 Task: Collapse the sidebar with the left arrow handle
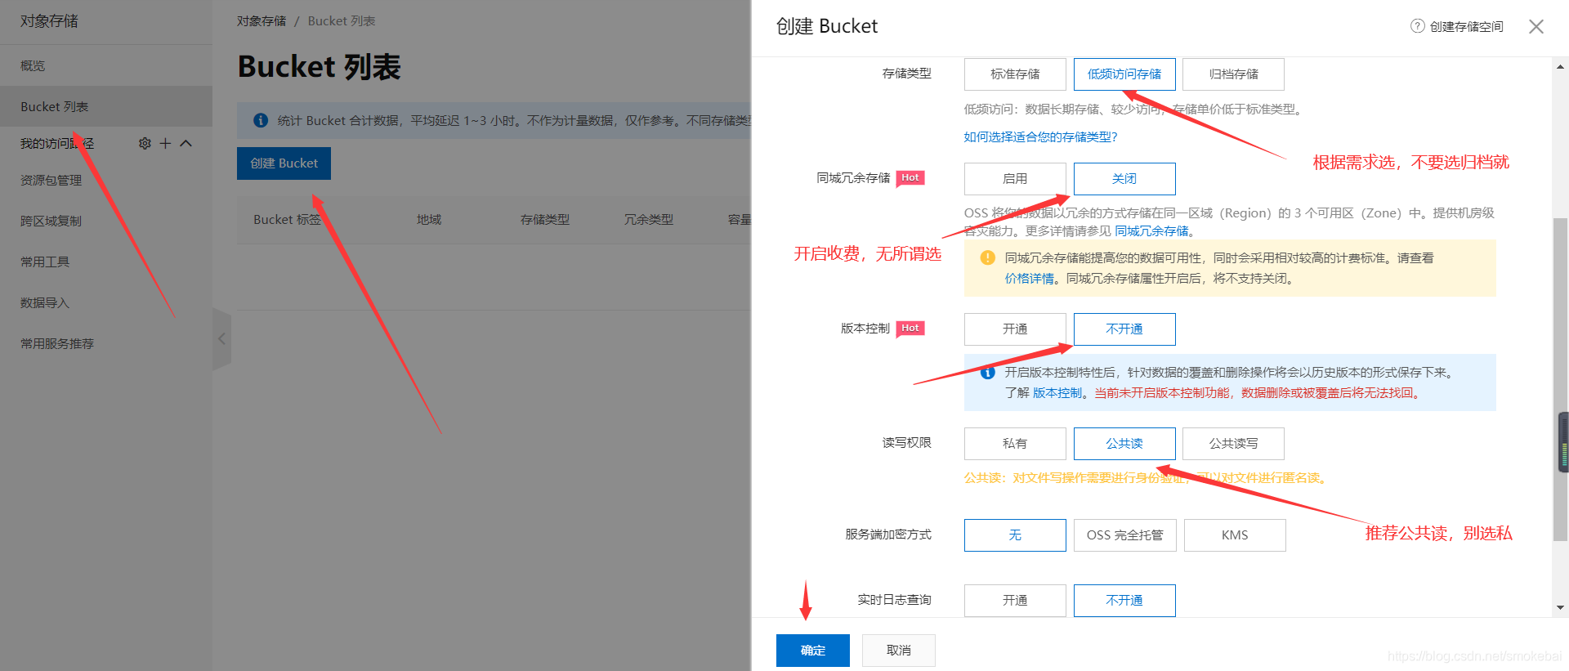tap(221, 338)
